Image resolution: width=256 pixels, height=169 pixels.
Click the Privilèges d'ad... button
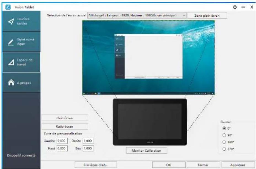pyautogui.click(x=96, y=165)
